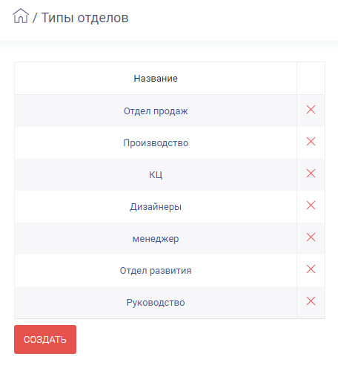Open the Дизайнеры department type
Viewport: 338px width, 368px height.
[156, 207]
